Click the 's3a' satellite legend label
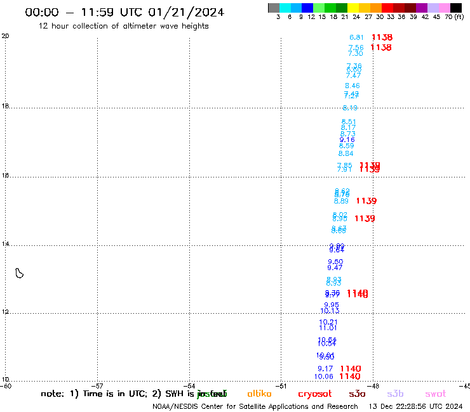Image resolution: width=470 pixels, height=412 pixels. [x=357, y=394]
